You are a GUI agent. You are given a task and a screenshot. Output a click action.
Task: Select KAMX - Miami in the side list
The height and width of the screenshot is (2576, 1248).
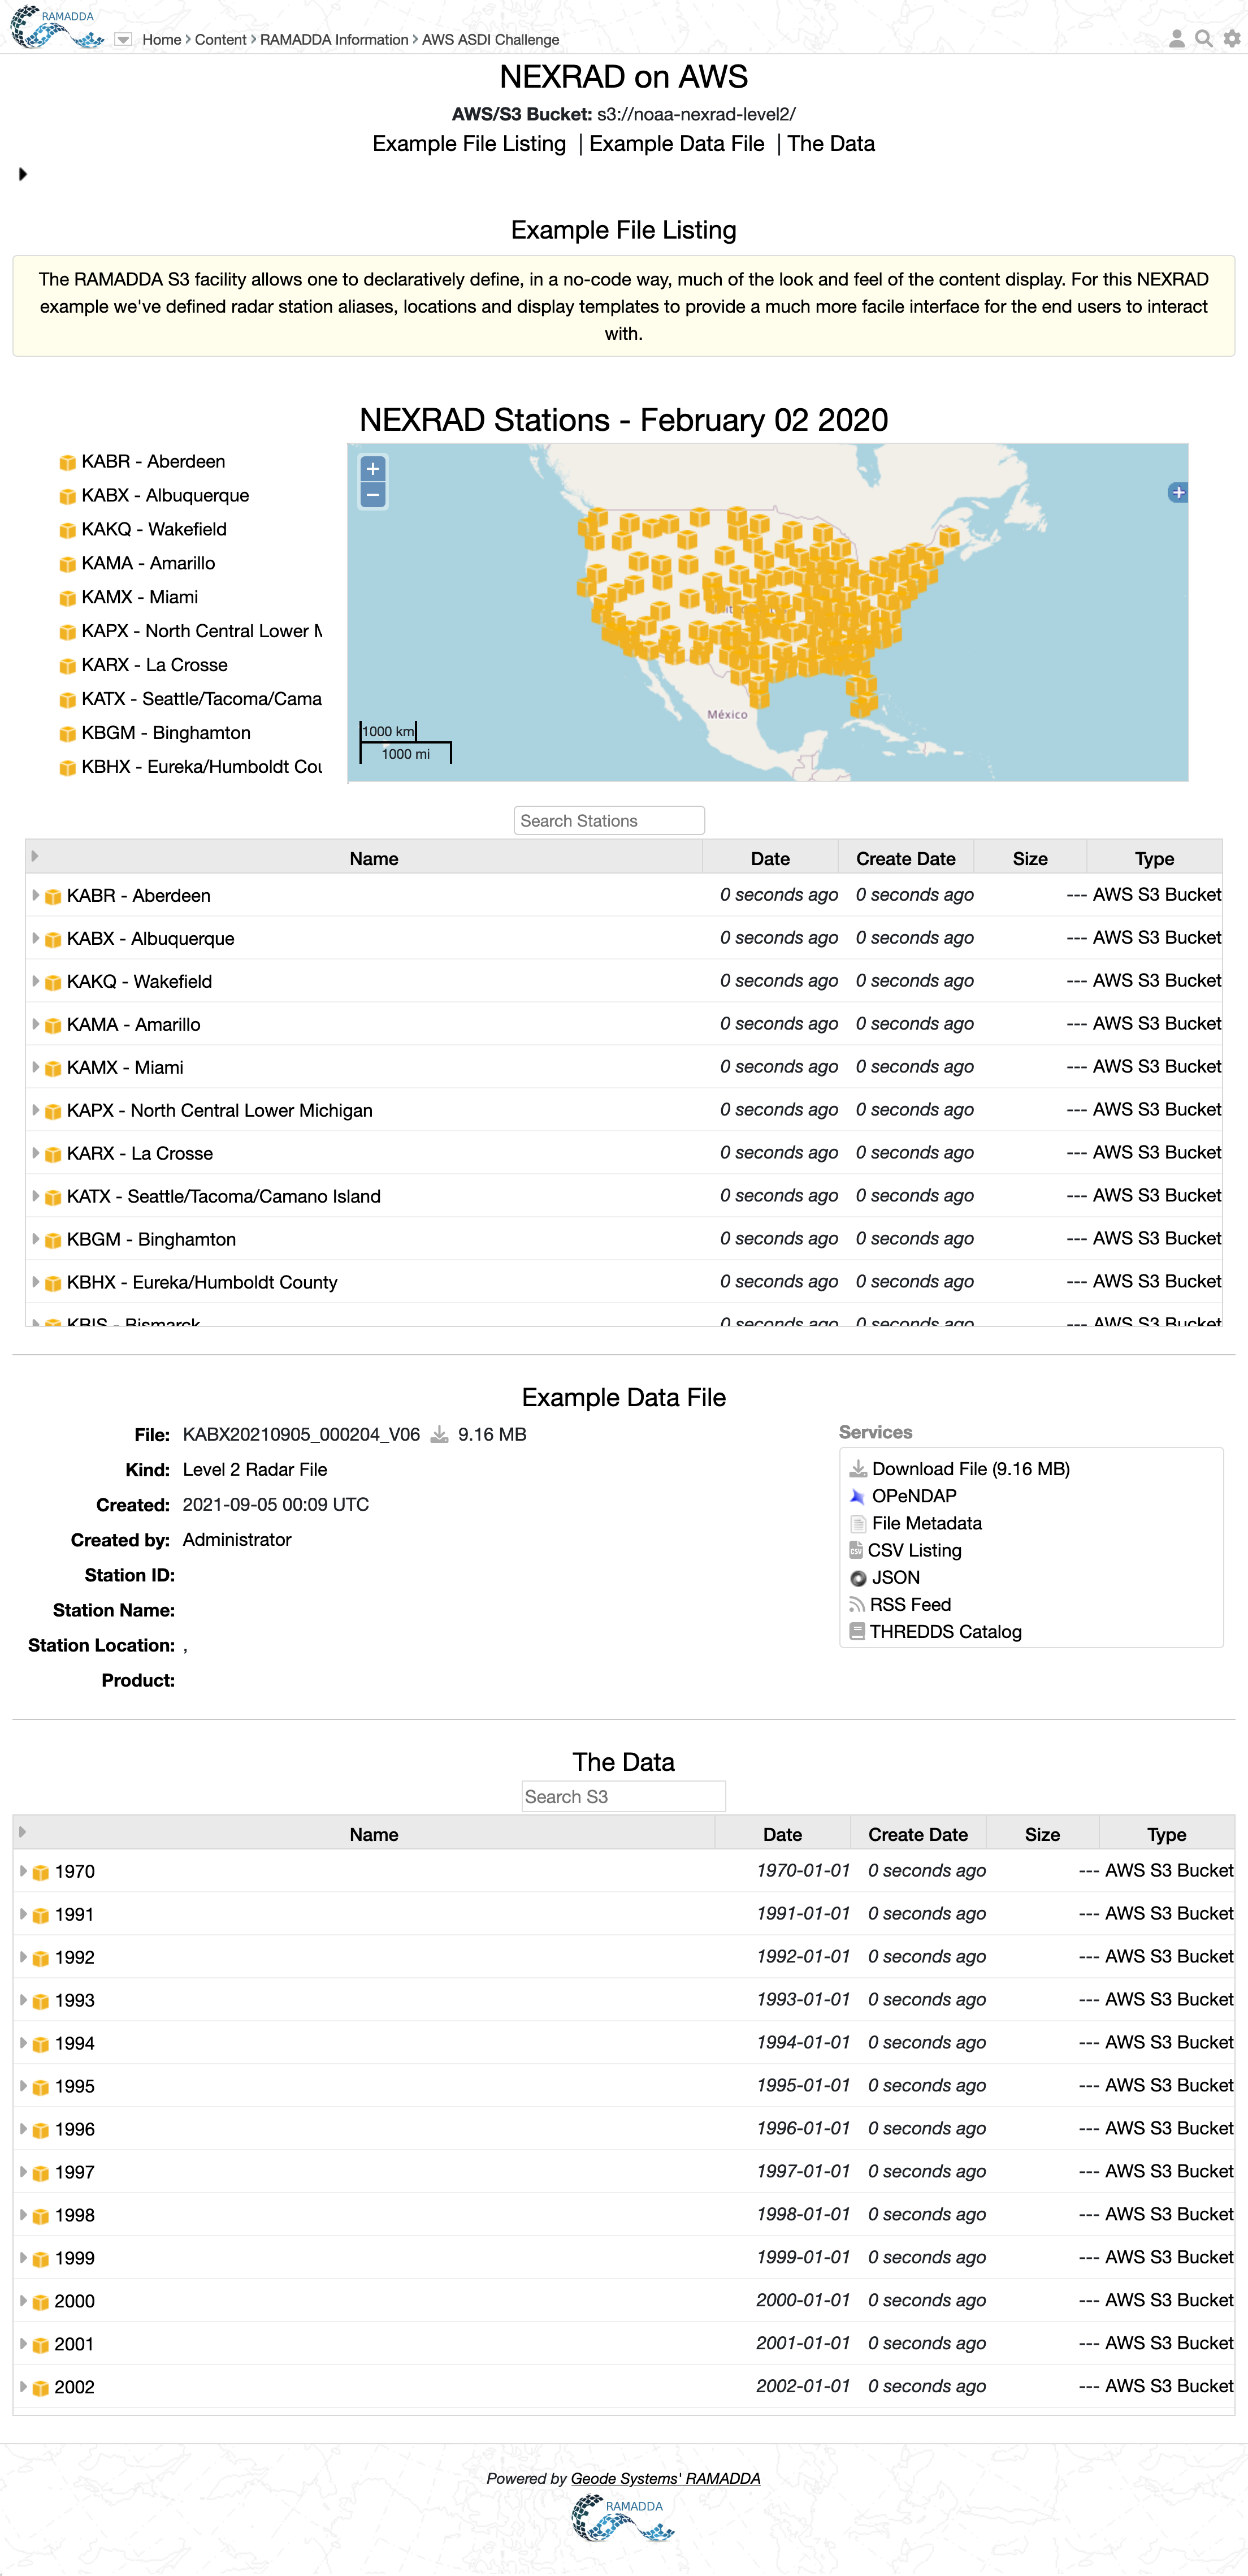point(139,597)
